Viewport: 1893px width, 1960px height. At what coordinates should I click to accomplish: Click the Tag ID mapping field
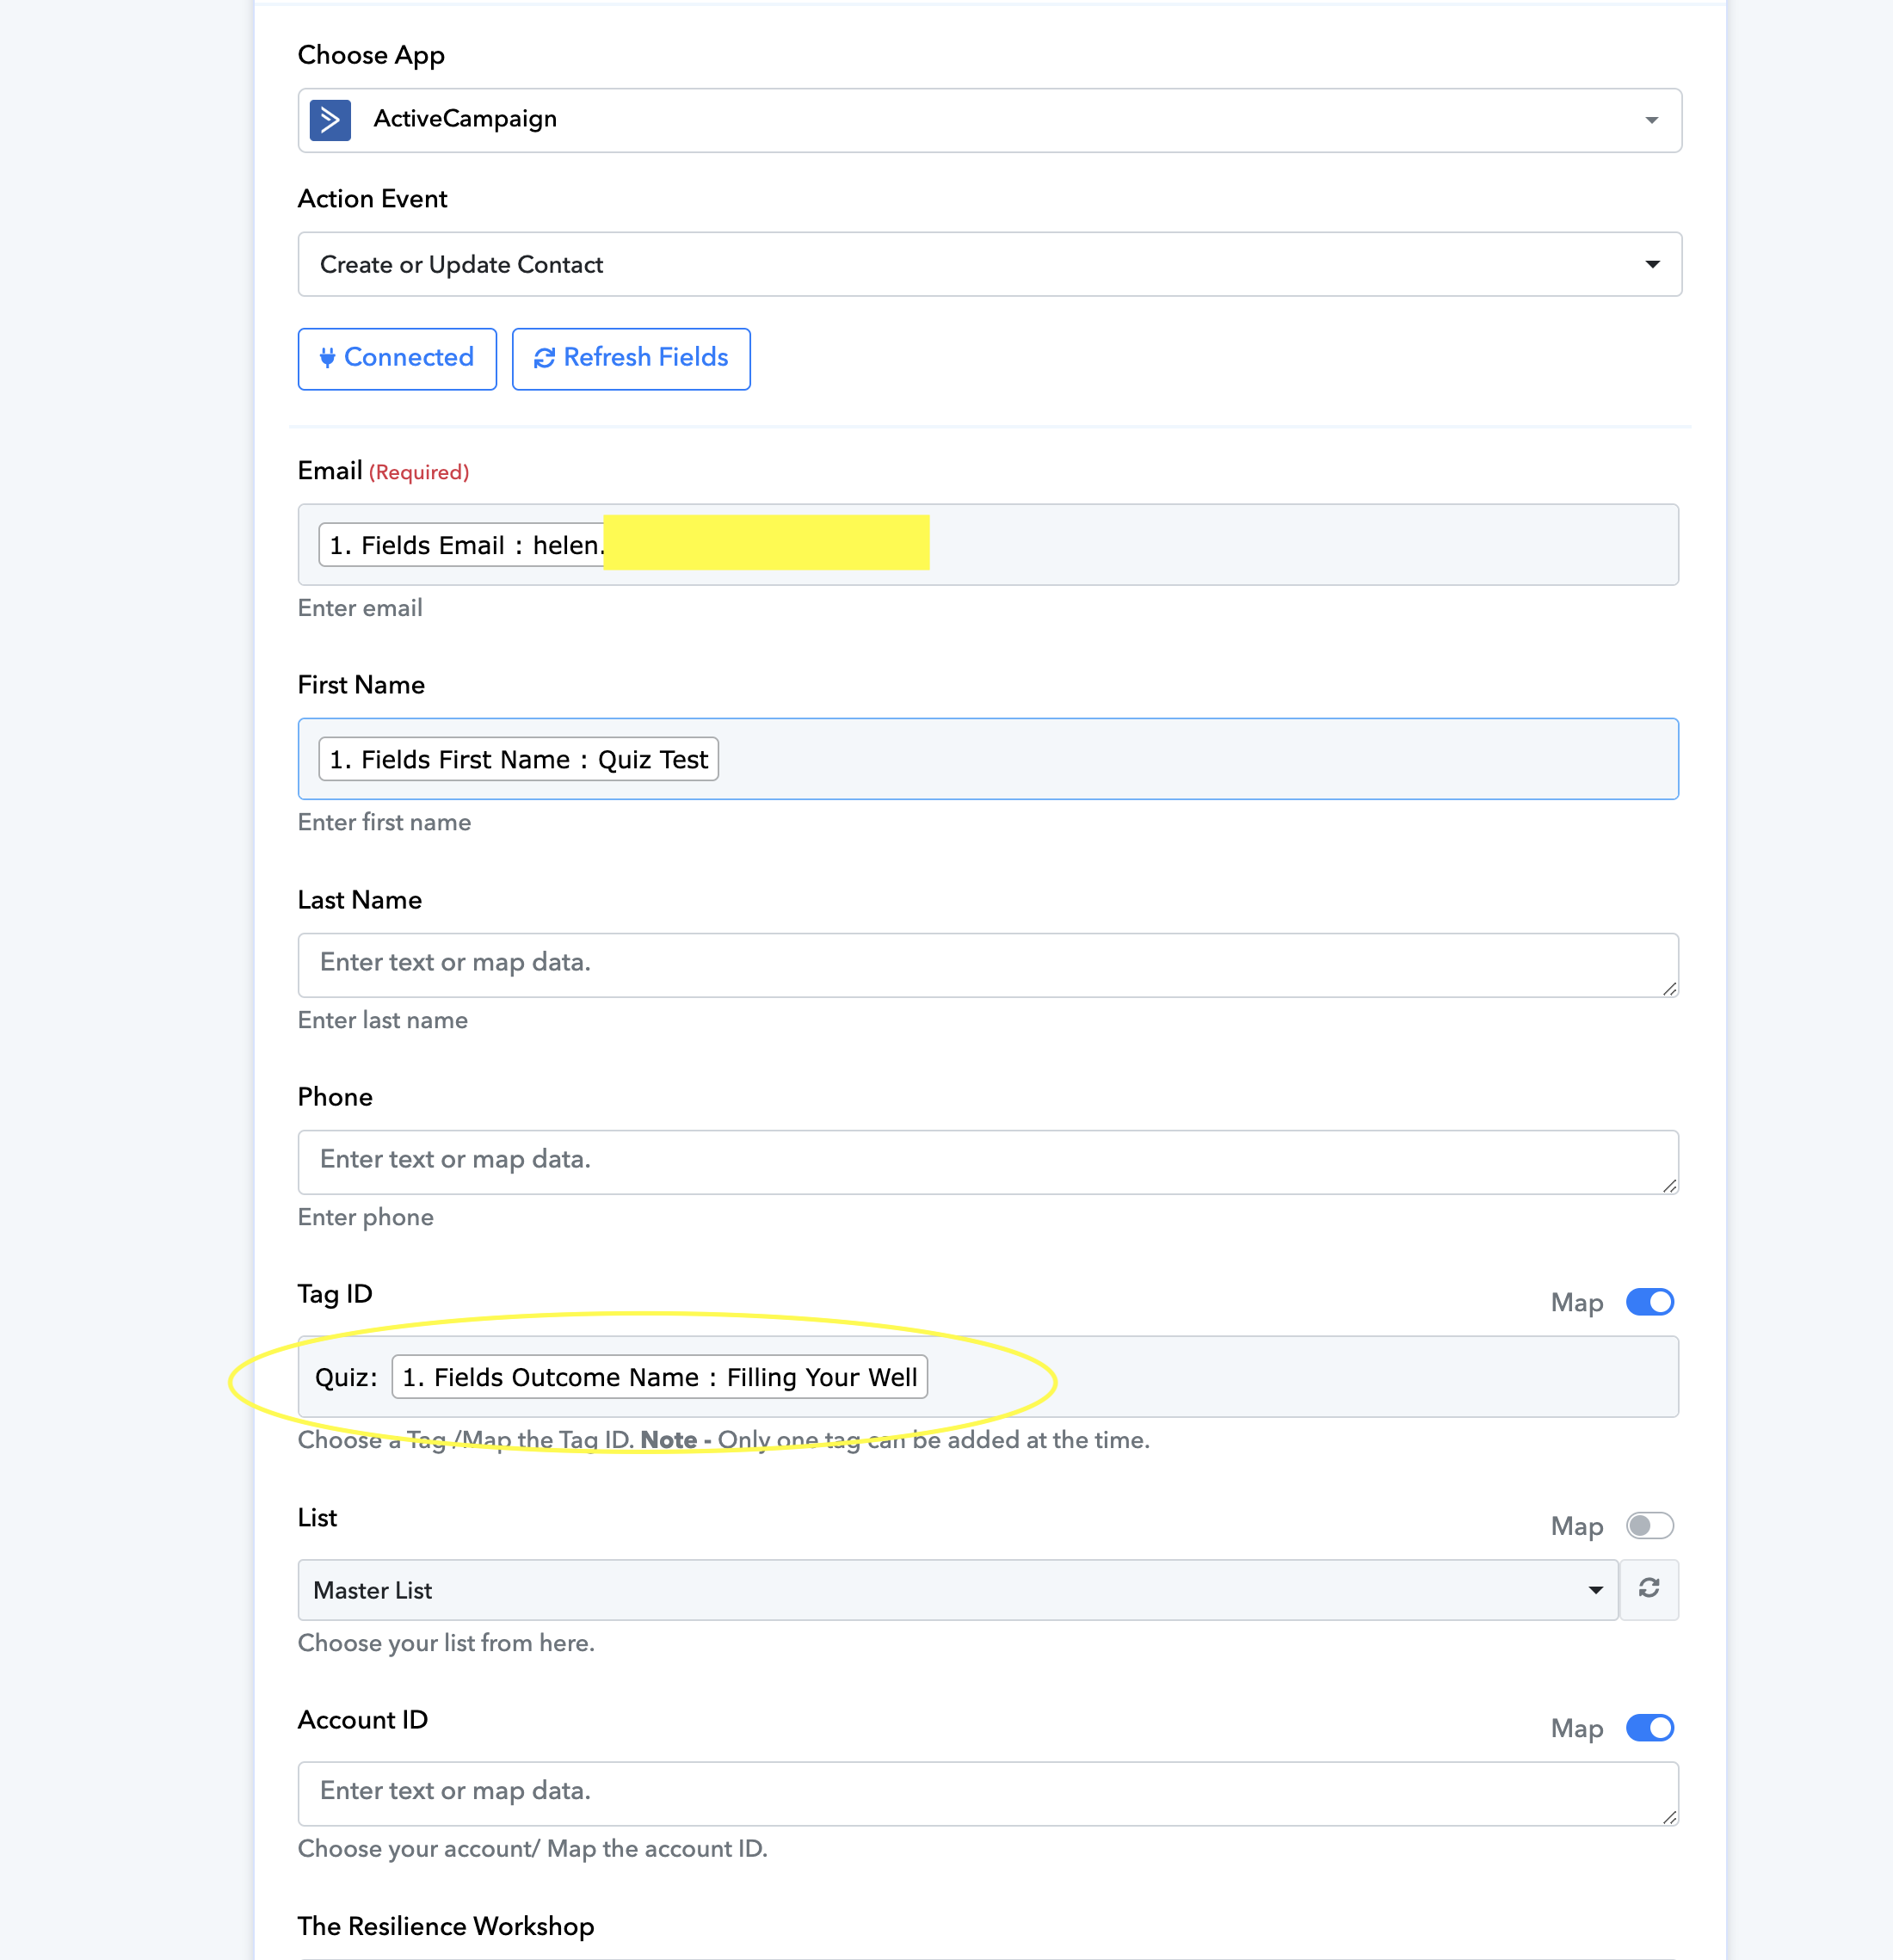click(x=988, y=1377)
